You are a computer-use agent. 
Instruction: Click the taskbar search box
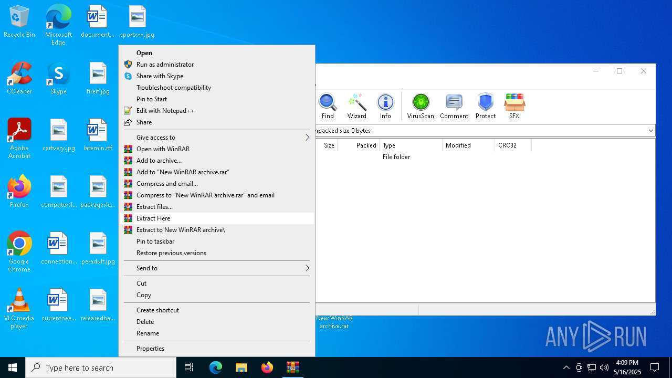coord(101,367)
